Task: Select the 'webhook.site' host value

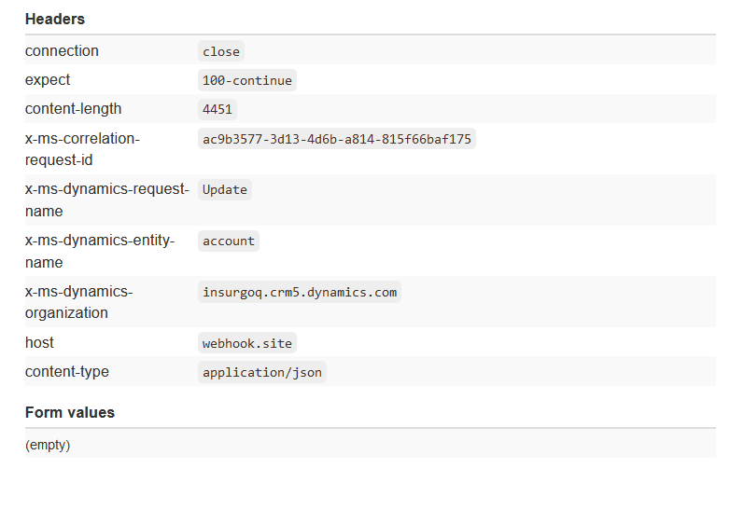Action: [247, 343]
